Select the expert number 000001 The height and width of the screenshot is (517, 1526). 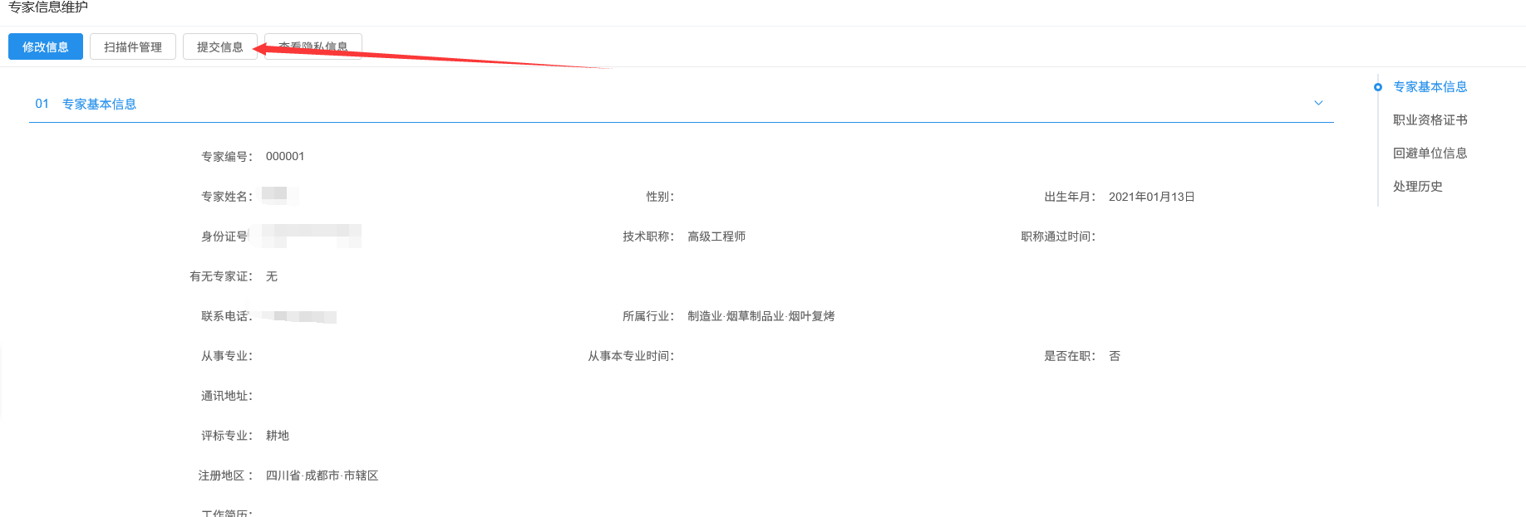pos(285,157)
